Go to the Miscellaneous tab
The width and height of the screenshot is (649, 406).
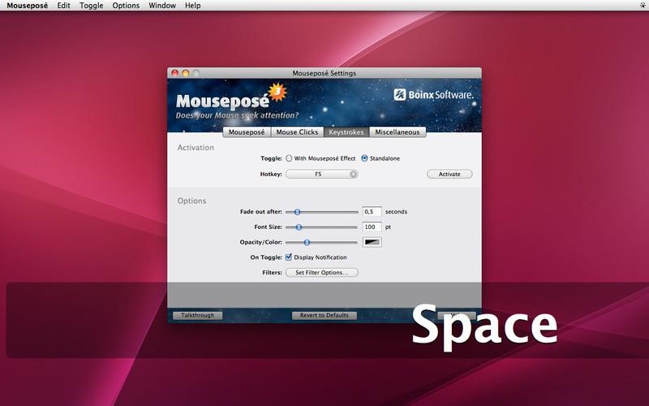[x=397, y=132]
